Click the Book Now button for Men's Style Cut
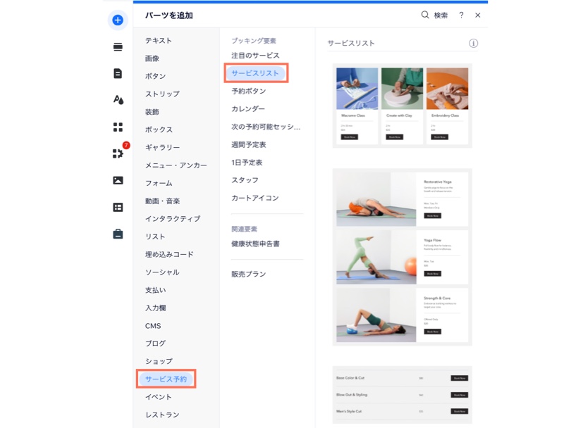The height and width of the screenshot is (428, 564). point(460,411)
